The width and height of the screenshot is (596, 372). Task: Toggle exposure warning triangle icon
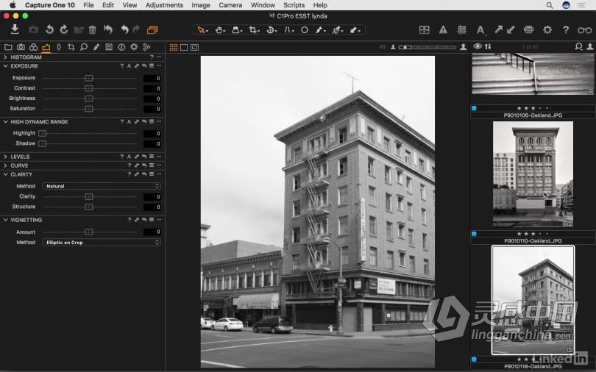443,29
